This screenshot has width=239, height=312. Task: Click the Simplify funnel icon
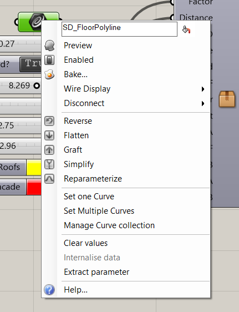coord(49,164)
